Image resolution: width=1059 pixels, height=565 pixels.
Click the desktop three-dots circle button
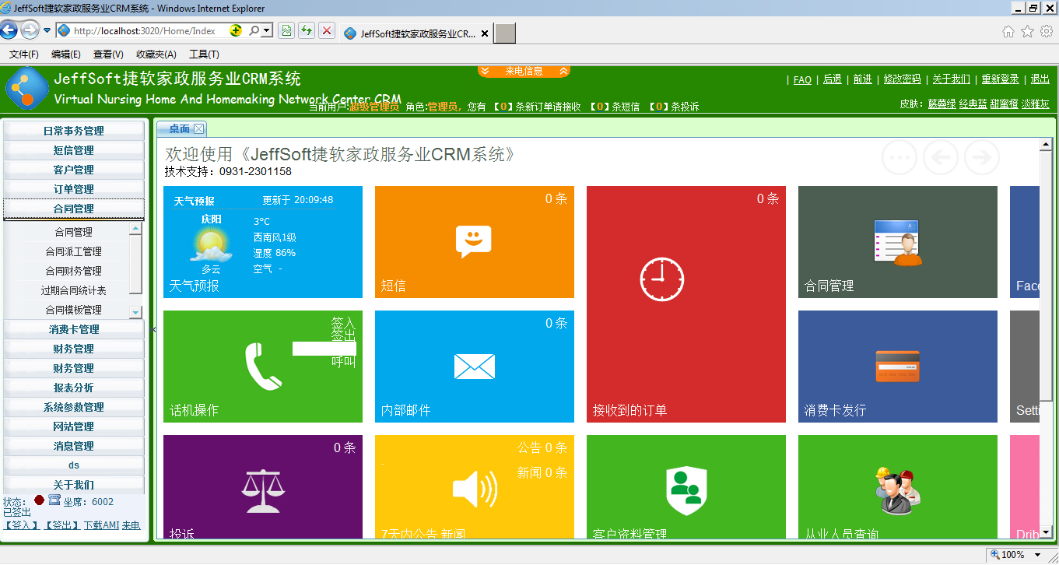(x=899, y=158)
